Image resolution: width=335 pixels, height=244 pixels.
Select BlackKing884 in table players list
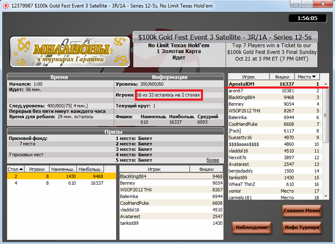click(171, 176)
